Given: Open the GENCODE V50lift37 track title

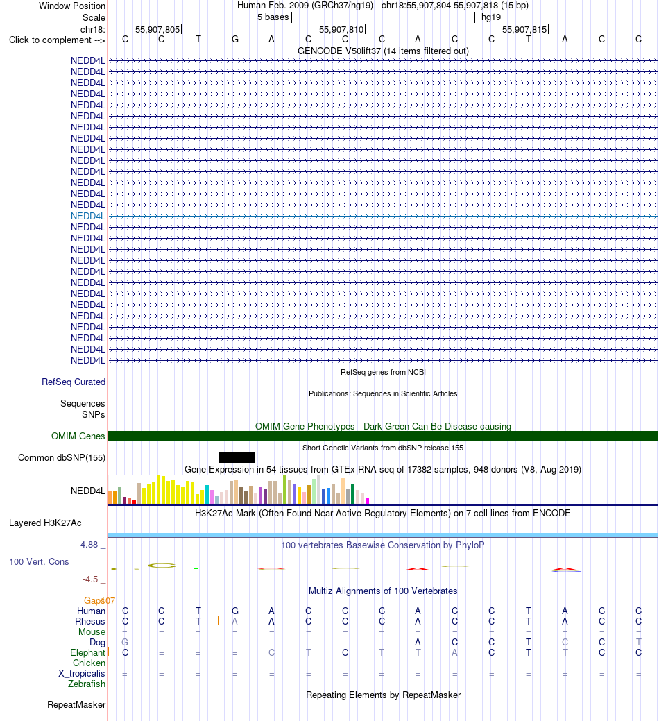Looking at the screenshot, I should [x=383, y=51].
